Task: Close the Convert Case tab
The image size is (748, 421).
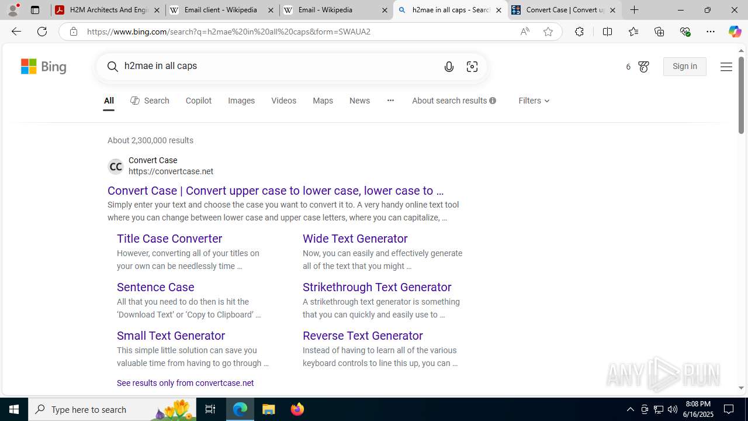Action: click(612, 10)
